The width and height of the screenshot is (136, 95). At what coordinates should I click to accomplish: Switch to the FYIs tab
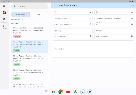click(x=39, y=14)
